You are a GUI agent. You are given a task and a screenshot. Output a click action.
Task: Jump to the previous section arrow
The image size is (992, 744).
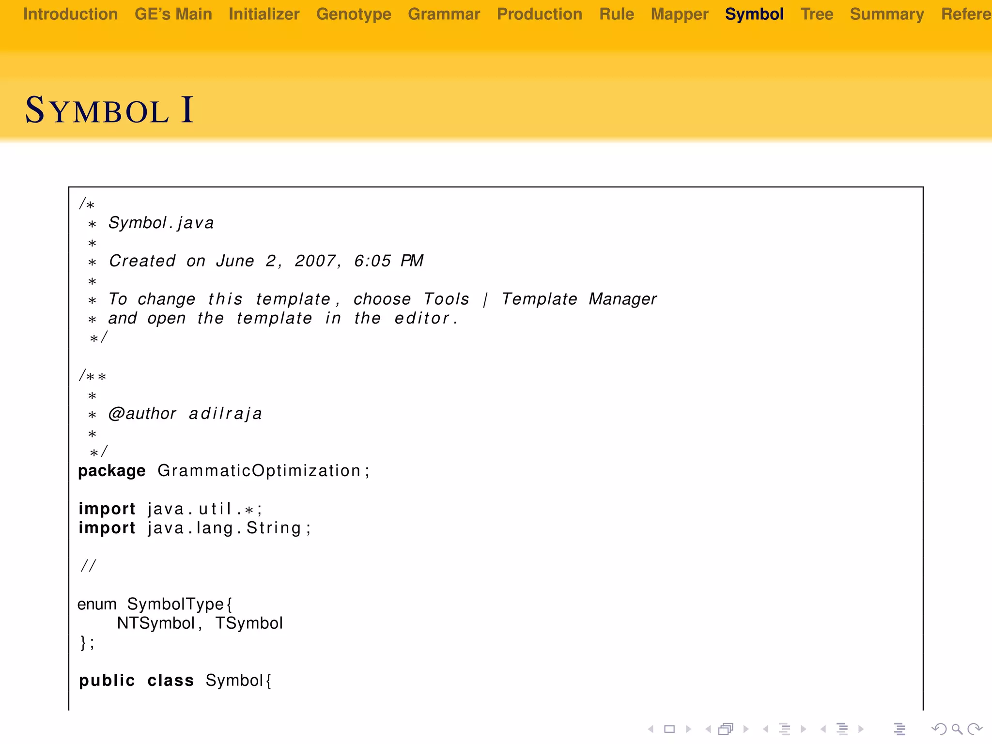tap(823, 728)
